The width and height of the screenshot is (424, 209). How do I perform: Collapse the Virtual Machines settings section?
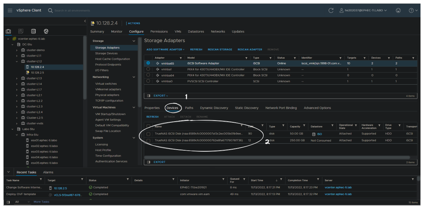click(134, 107)
